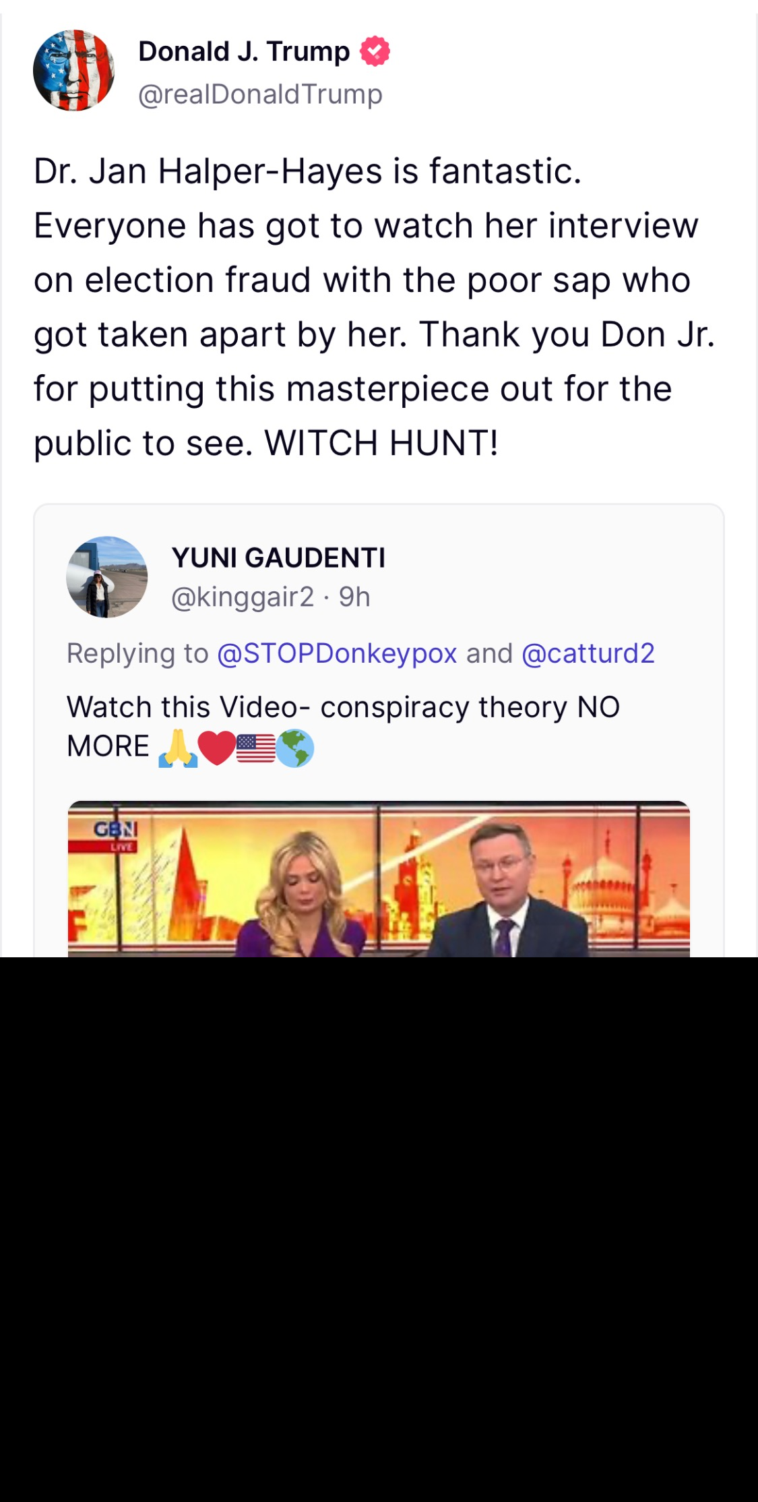Open Yuni Gaudenti's round profile picture
The image size is (758, 1502).
click(x=106, y=577)
